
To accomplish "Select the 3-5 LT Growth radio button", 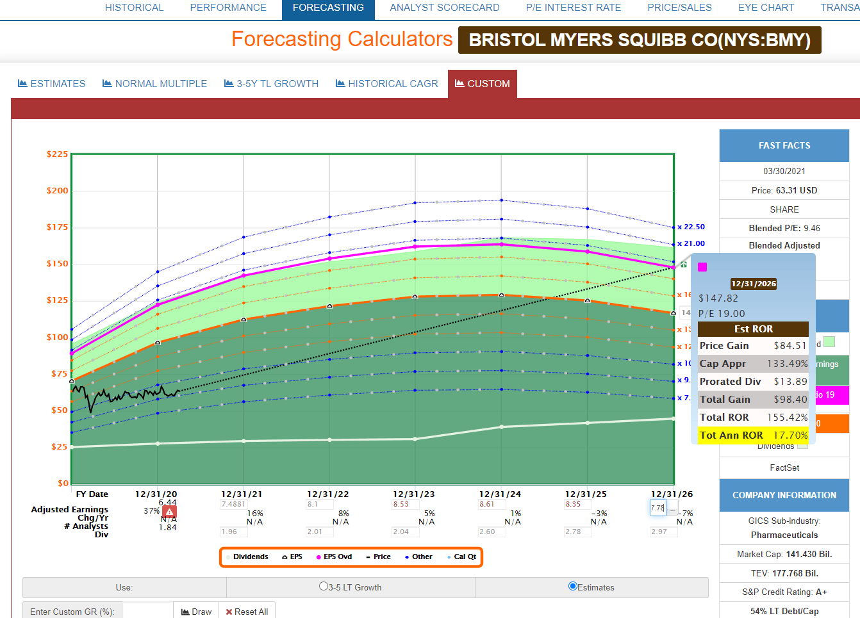I will [x=323, y=586].
